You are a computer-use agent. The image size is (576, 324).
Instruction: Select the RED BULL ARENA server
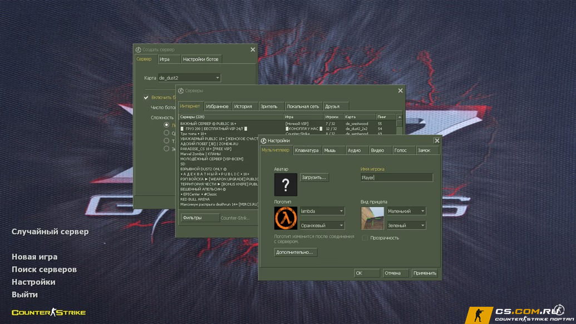tap(219, 199)
